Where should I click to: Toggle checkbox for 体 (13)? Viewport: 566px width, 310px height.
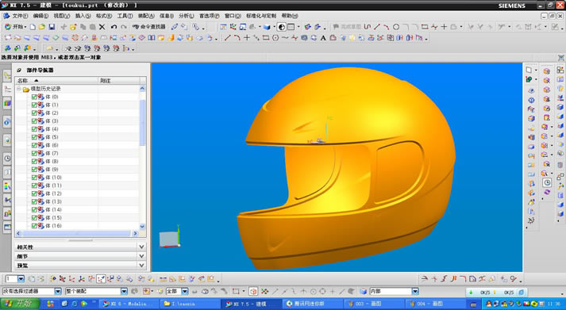pyautogui.click(x=34, y=201)
